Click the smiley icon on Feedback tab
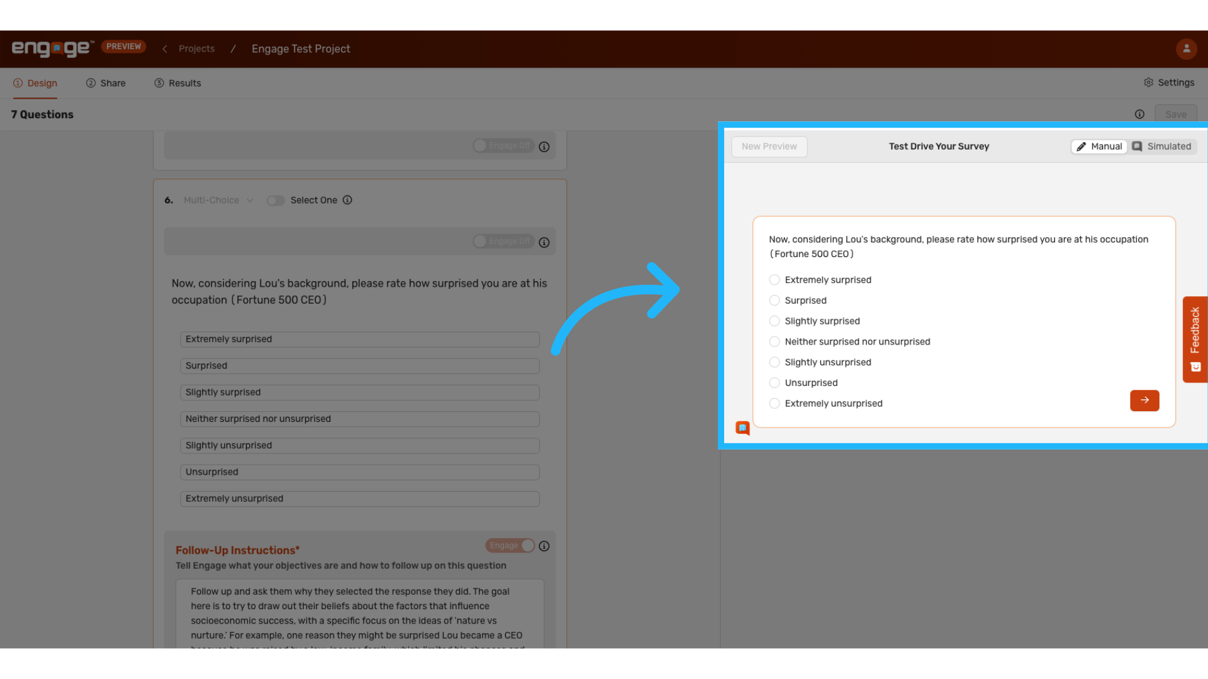Image resolution: width=1208 pixels, height=679 pixels. (1195, 367)
